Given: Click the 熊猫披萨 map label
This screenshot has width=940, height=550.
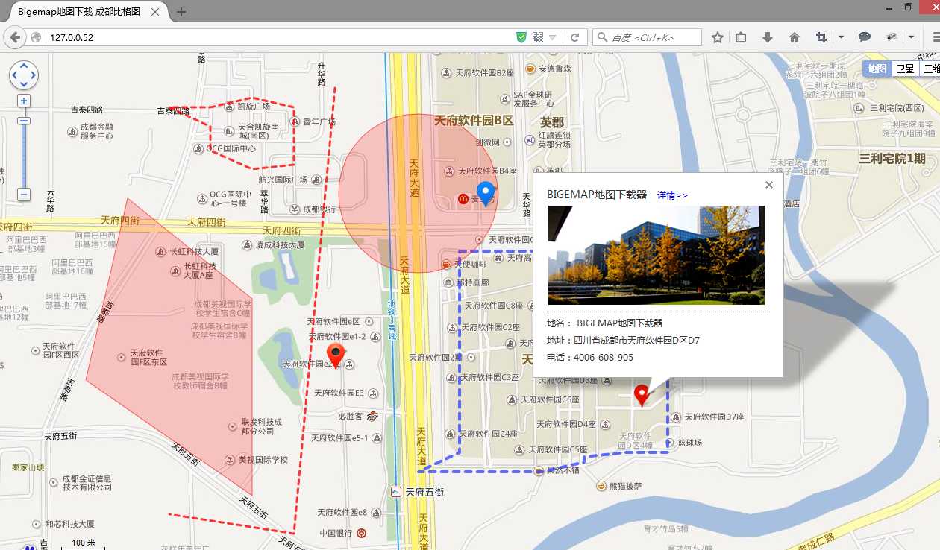Looking at the screenshot, I should tap(626, 486).
